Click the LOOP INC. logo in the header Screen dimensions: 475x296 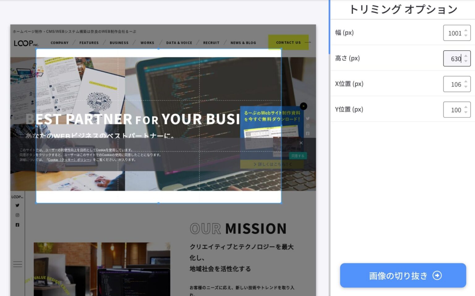coord(26,43)
